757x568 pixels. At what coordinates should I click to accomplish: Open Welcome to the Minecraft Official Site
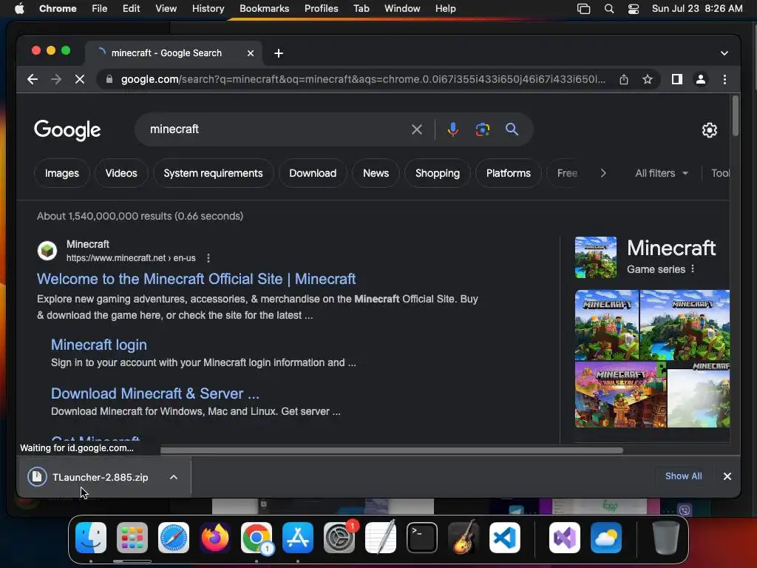click(x=196, y=279)
